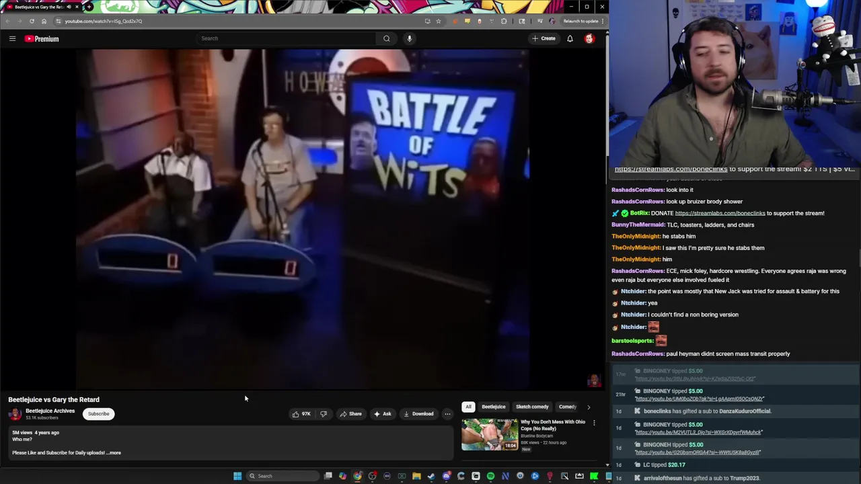861x484 pixels.
Task: Open Spotify from the taskbar
Action: click(x=490, y=476)
